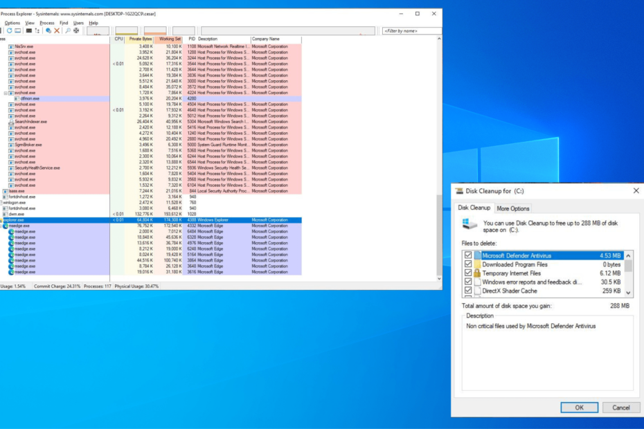Open properties of the selected process
This screenshot has width=644, height=429.
point(48,30)
